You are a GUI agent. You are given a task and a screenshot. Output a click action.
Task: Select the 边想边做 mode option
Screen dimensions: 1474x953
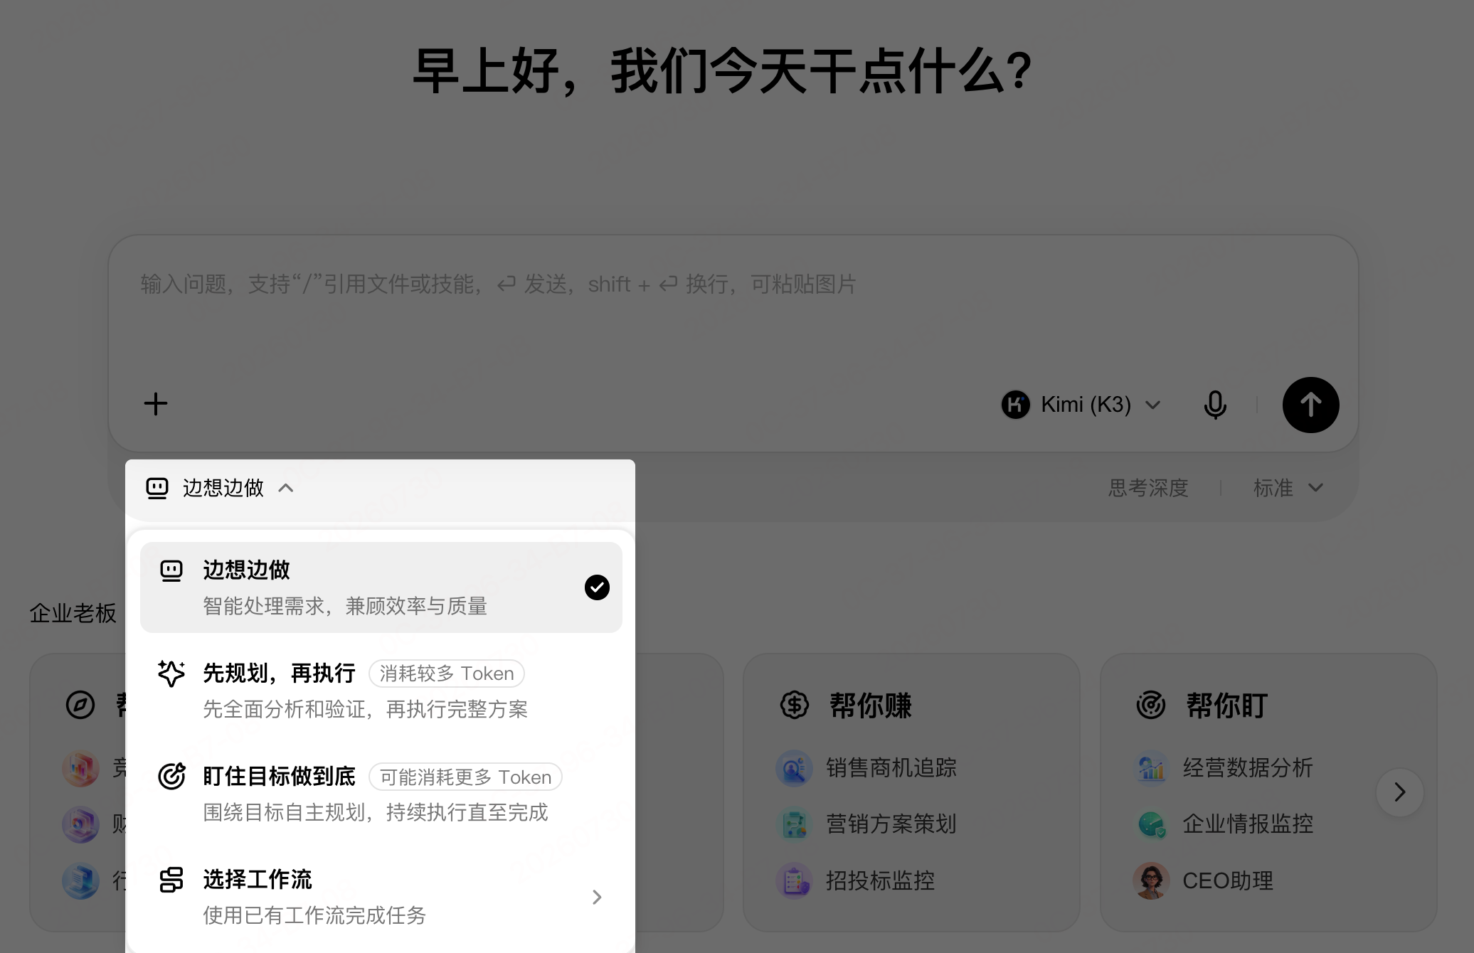(381, 587)
